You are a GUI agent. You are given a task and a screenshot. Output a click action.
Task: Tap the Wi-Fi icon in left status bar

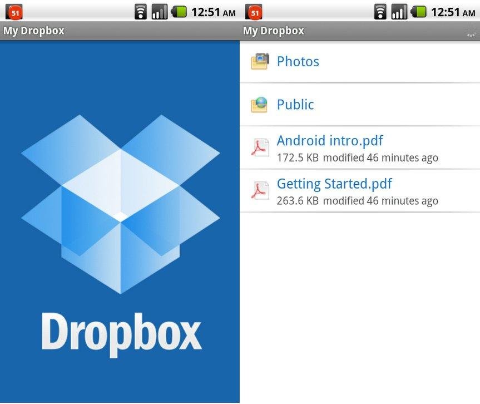coord(141,12)
